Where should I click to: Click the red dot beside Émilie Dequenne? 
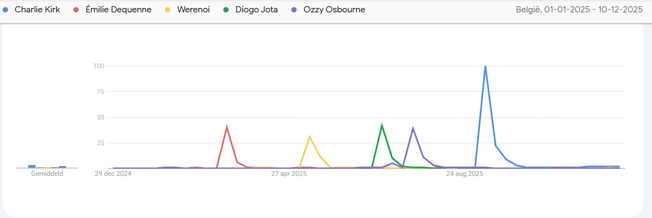[x=76, y=10]
